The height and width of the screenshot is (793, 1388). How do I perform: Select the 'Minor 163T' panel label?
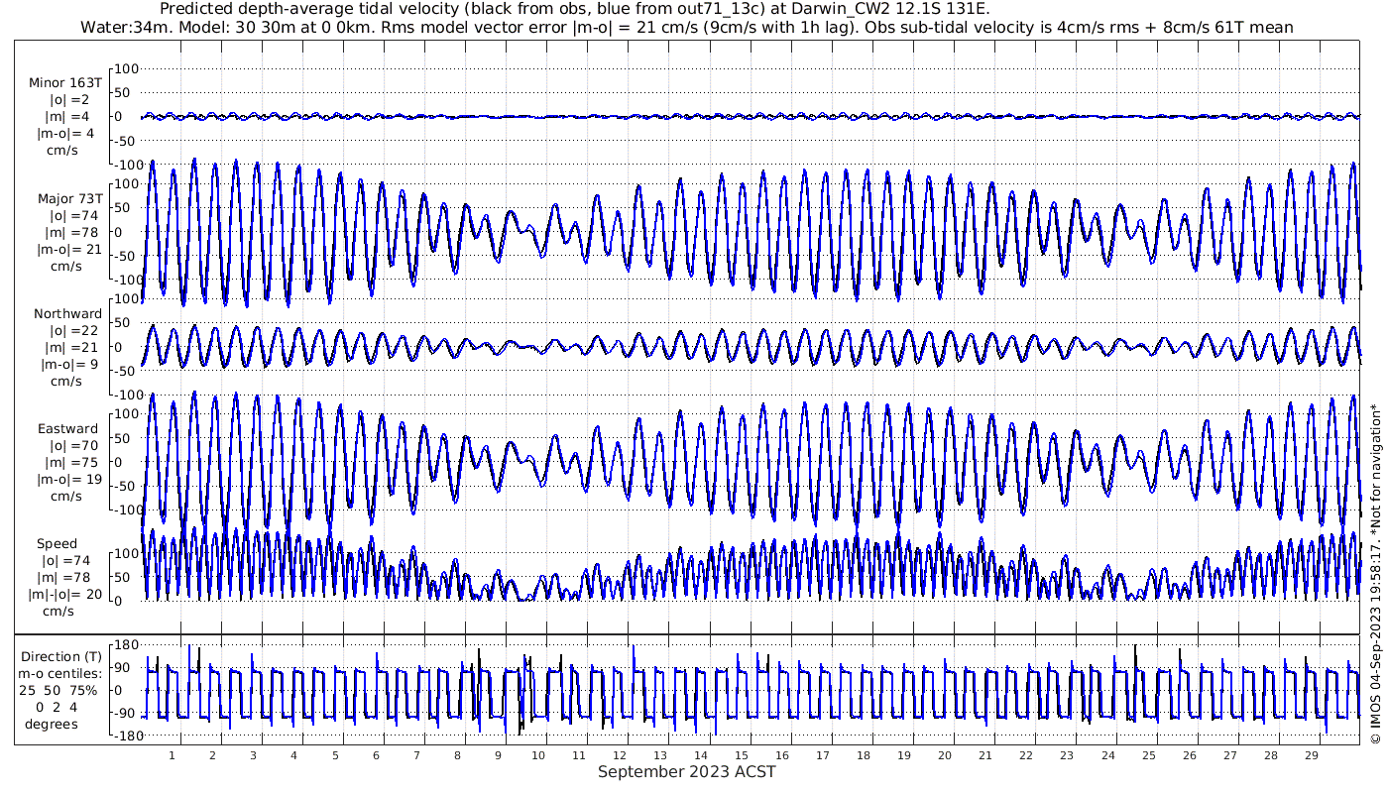coord(65,83)
